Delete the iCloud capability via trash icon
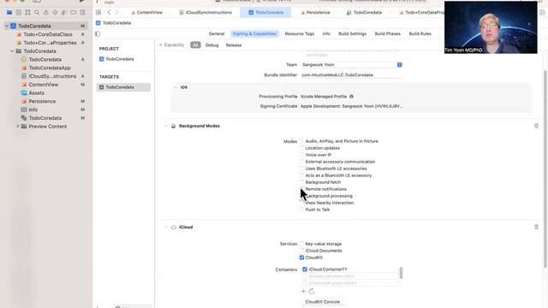Screen dimensions: 548x308 tap(536, 227)
